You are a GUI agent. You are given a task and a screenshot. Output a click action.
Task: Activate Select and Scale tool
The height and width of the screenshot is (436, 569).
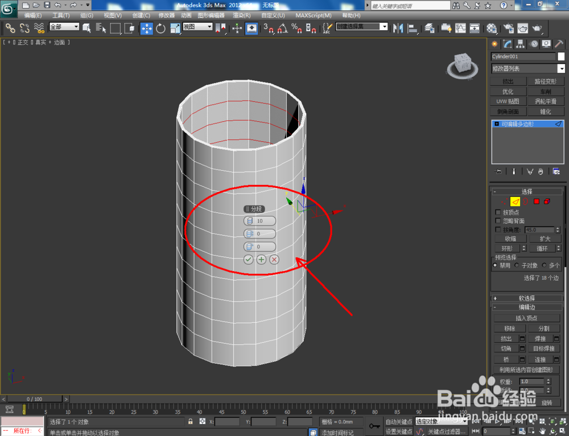pyautogui.click(x=175, y=28)
